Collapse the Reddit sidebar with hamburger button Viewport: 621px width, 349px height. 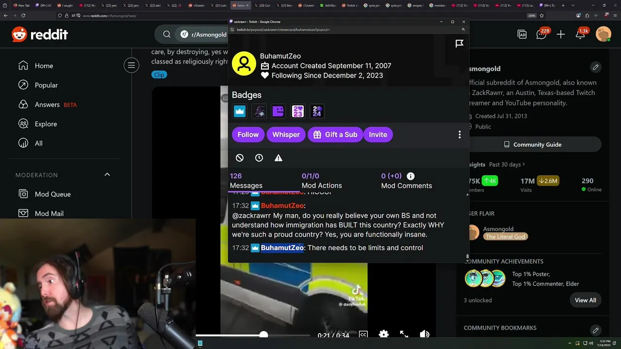pyautogui.click(x=131, y=65)
